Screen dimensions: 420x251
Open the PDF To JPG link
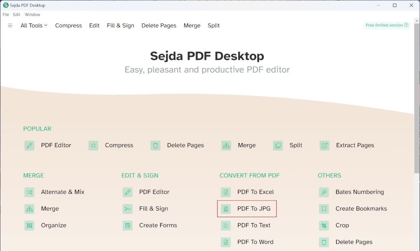point(254,209)
